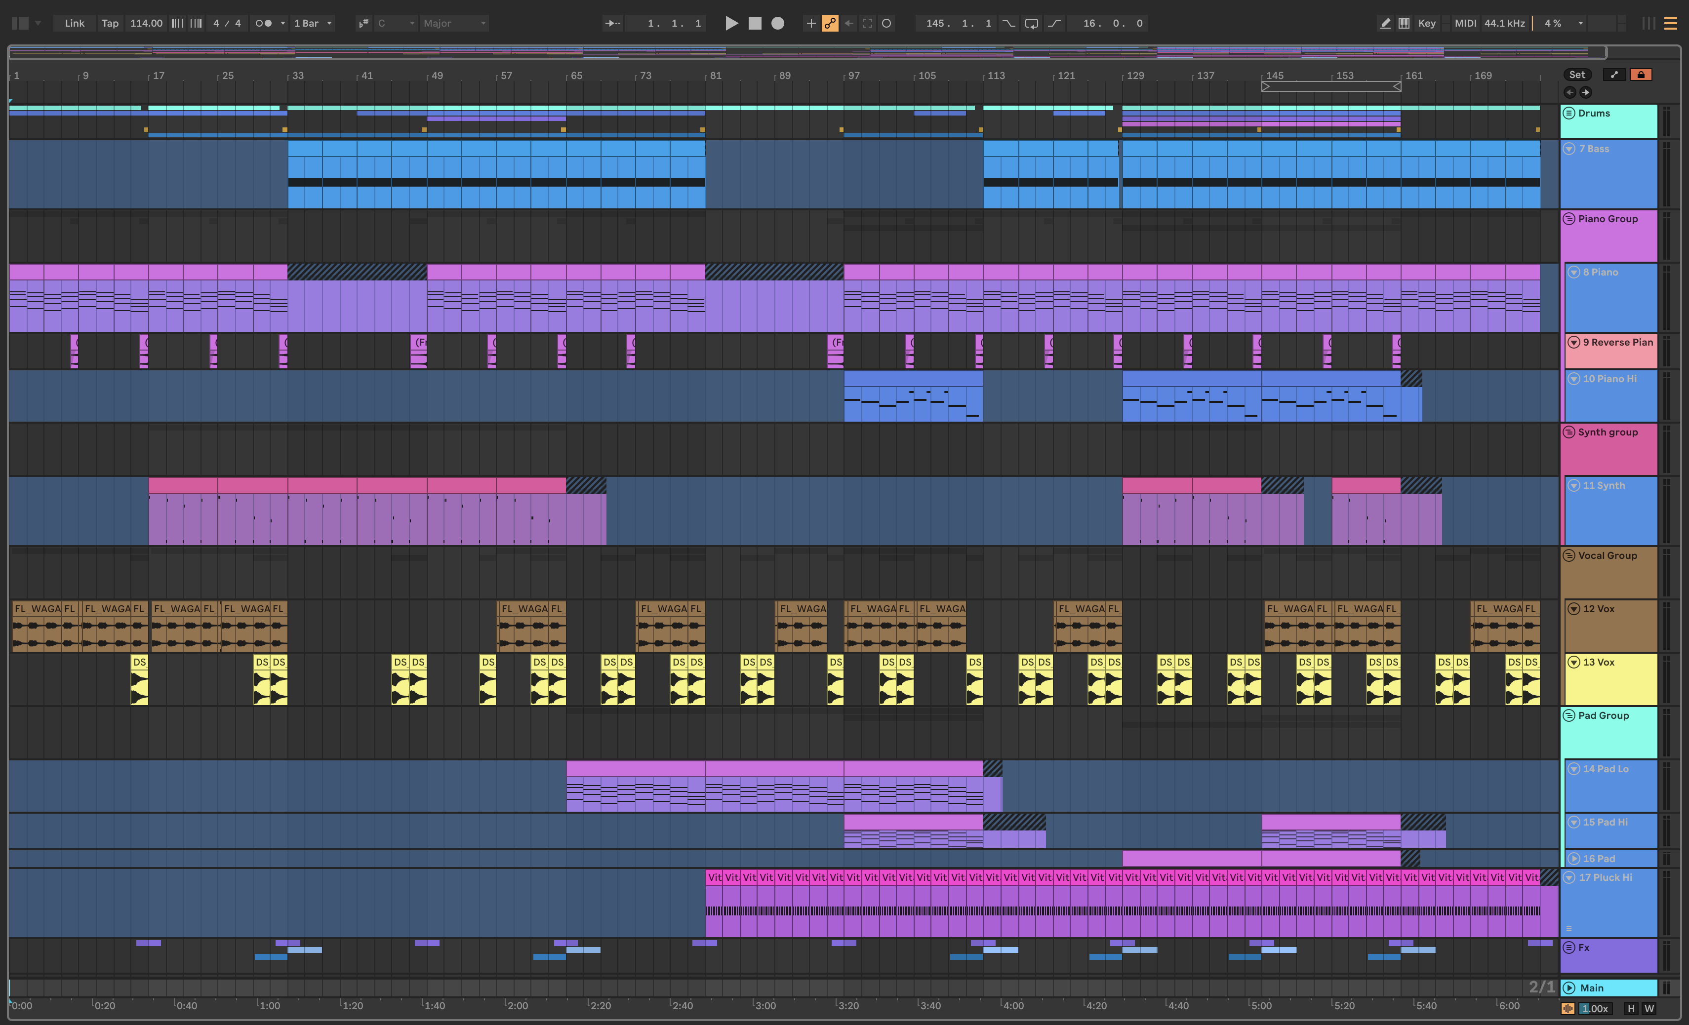Unfold the 7 Bass track
The width and height of the screenshot is (1689, 1025).
point(1569,149)
